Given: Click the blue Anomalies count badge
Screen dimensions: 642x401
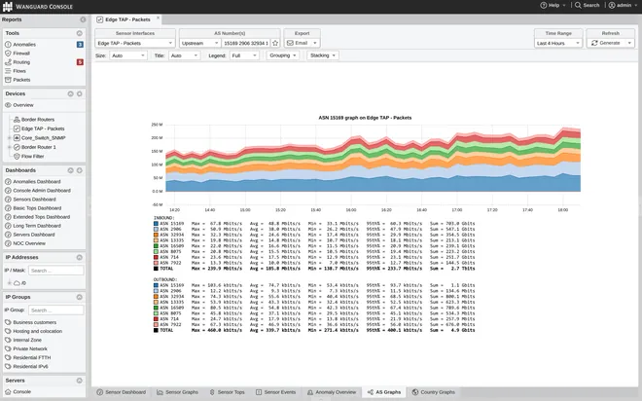Looking at the screenshot, I should click(80, 44).
